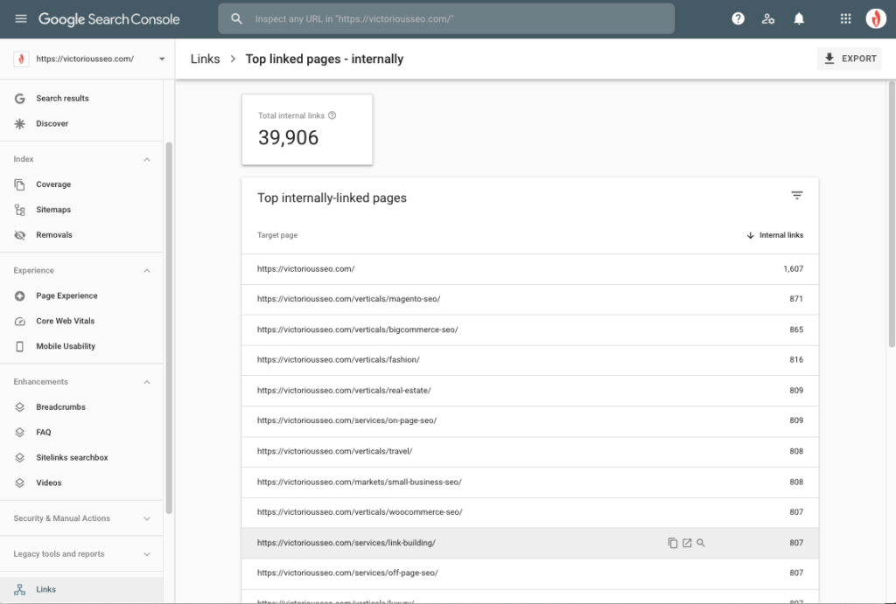
Task: Copy the link-building URL
Action: [x=672, y=543]
